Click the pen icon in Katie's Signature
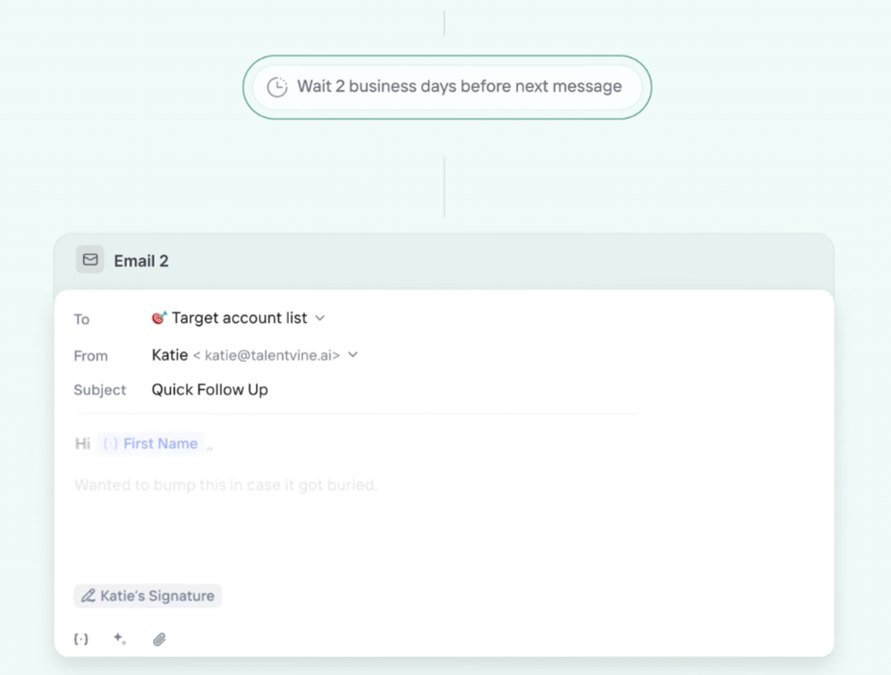This screenshot has width=891, height=675. [x=88, y=595]
